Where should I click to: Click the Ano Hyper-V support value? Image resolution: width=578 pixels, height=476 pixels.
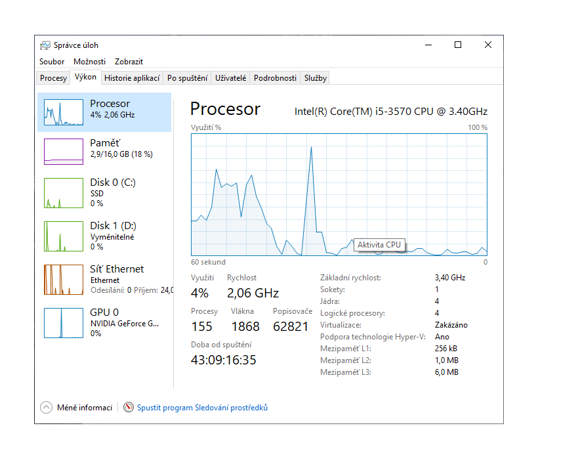442,337
